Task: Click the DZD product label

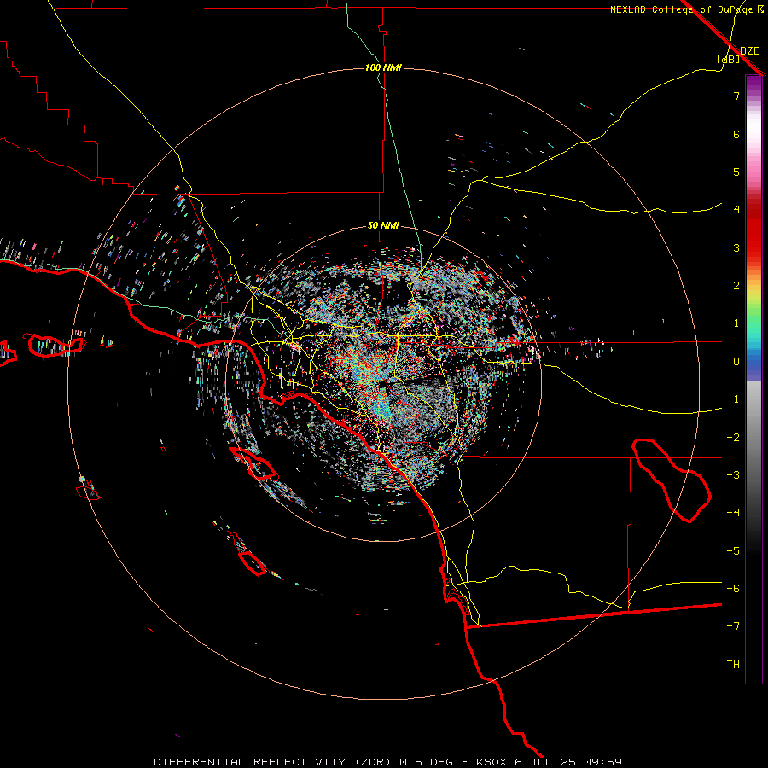Action: coord(750,51)
